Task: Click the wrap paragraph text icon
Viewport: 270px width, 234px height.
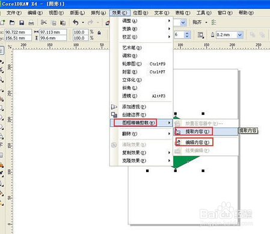Action: point(200,35)
